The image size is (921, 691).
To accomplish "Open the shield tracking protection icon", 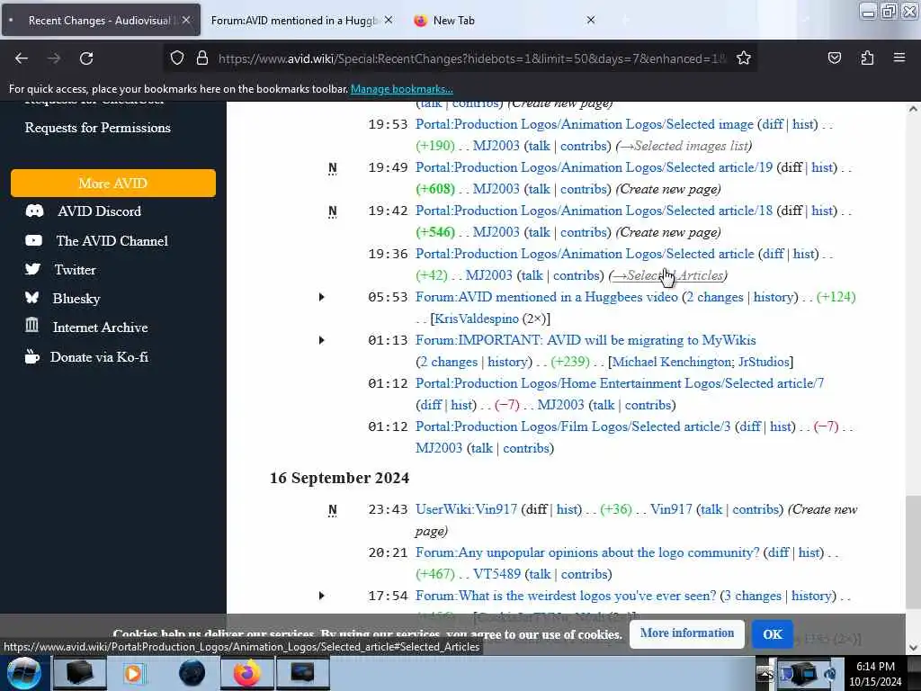I will 177,58.
